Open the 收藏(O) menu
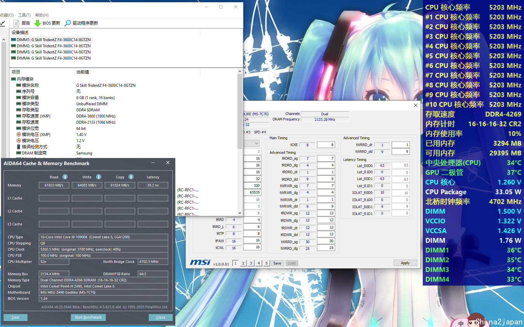 pyautogui.click(x=7, y=15)
